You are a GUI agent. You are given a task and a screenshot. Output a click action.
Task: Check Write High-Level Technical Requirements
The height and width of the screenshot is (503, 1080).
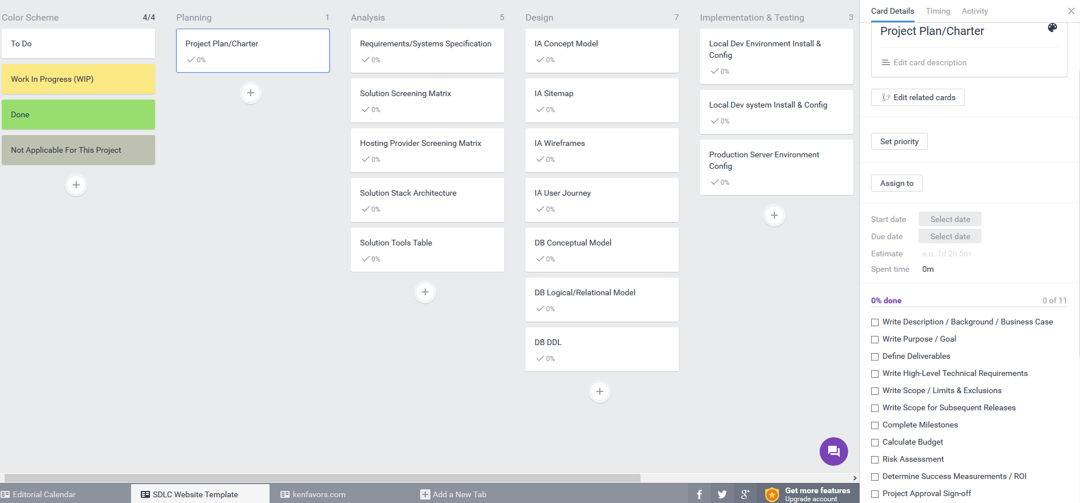coord(875,374)
